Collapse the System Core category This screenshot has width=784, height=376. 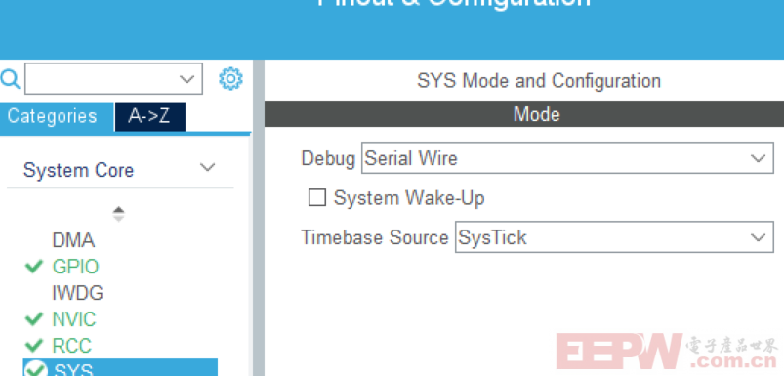pyautogui.click(x=208, y=168)
